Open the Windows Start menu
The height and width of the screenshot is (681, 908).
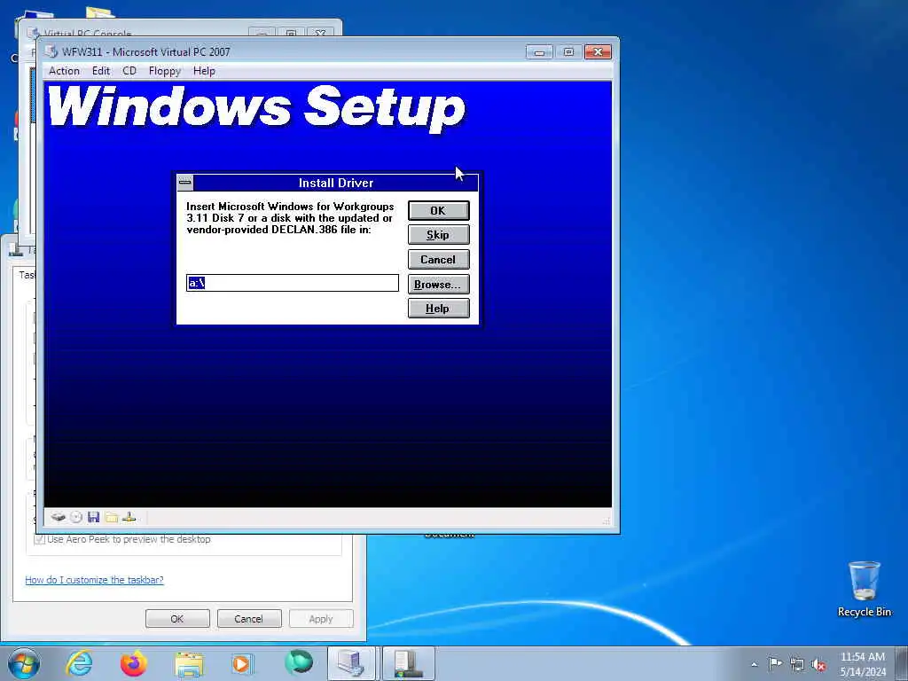24,663
